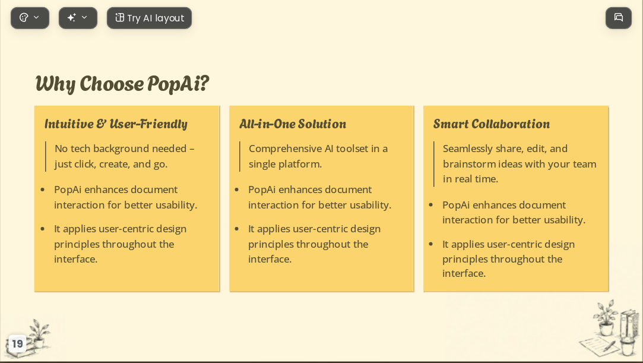The height and width of the screenshot is (363, 643).
Task: Click second bullet in Intuitive & User-Friendly card
Action: click(120, 244)
